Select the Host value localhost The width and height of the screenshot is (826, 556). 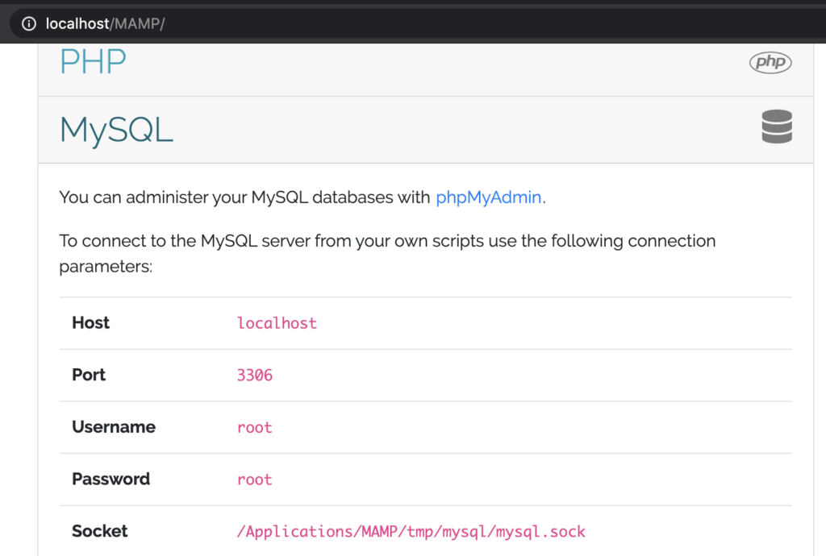277,323
